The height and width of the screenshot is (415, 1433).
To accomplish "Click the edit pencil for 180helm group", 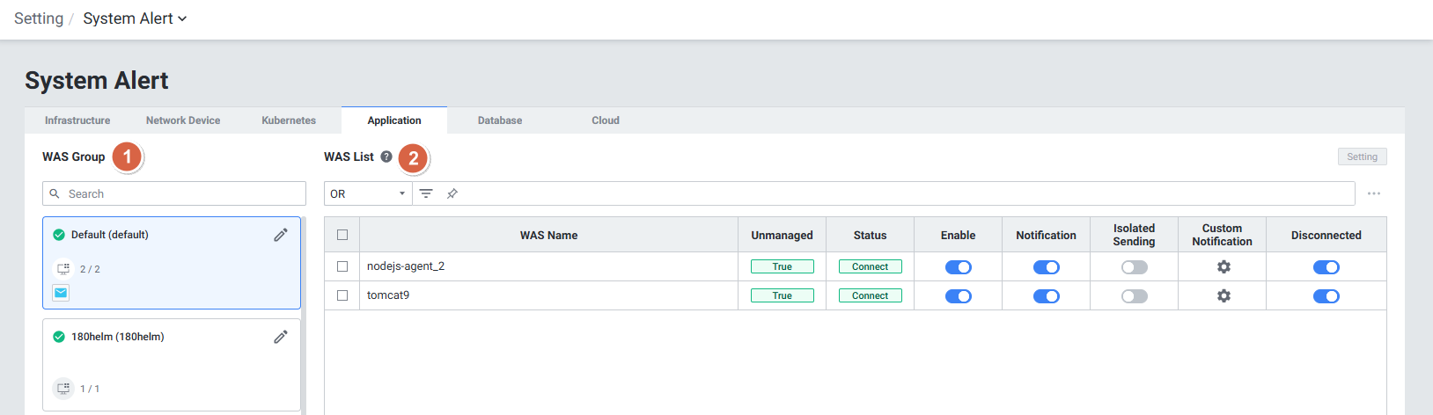I will pos(281,337).
